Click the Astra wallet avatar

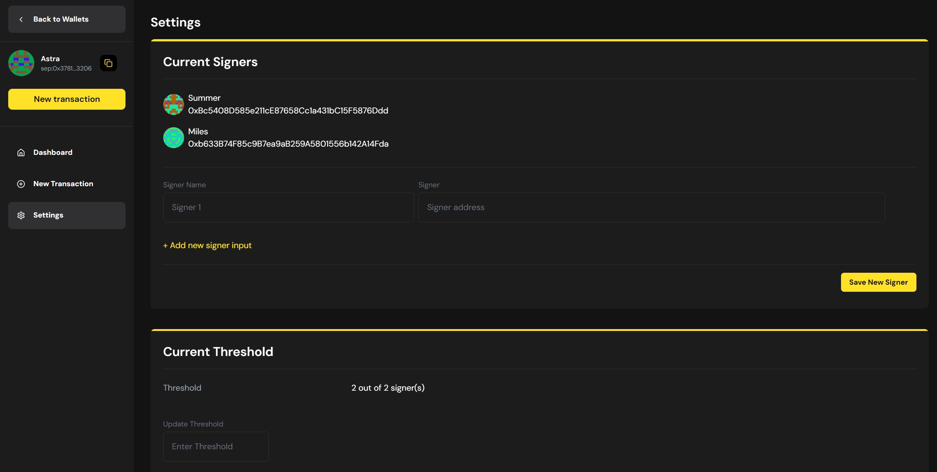(21, 63)
